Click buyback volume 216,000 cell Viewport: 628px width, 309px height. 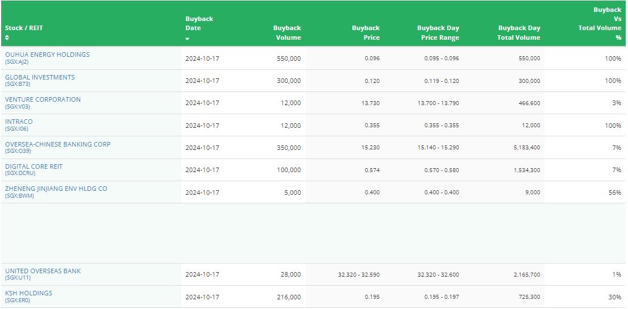(289, 297)
